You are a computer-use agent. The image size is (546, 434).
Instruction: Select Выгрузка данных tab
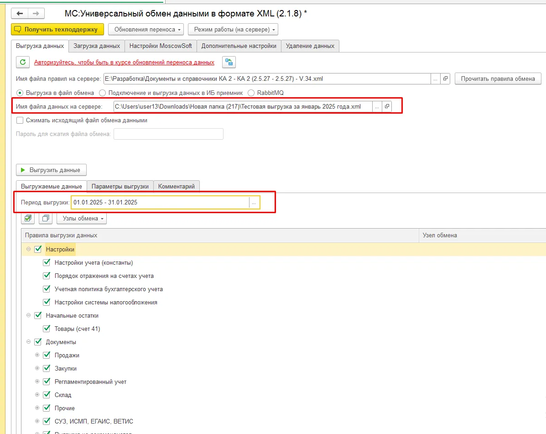tap(40, 46)
